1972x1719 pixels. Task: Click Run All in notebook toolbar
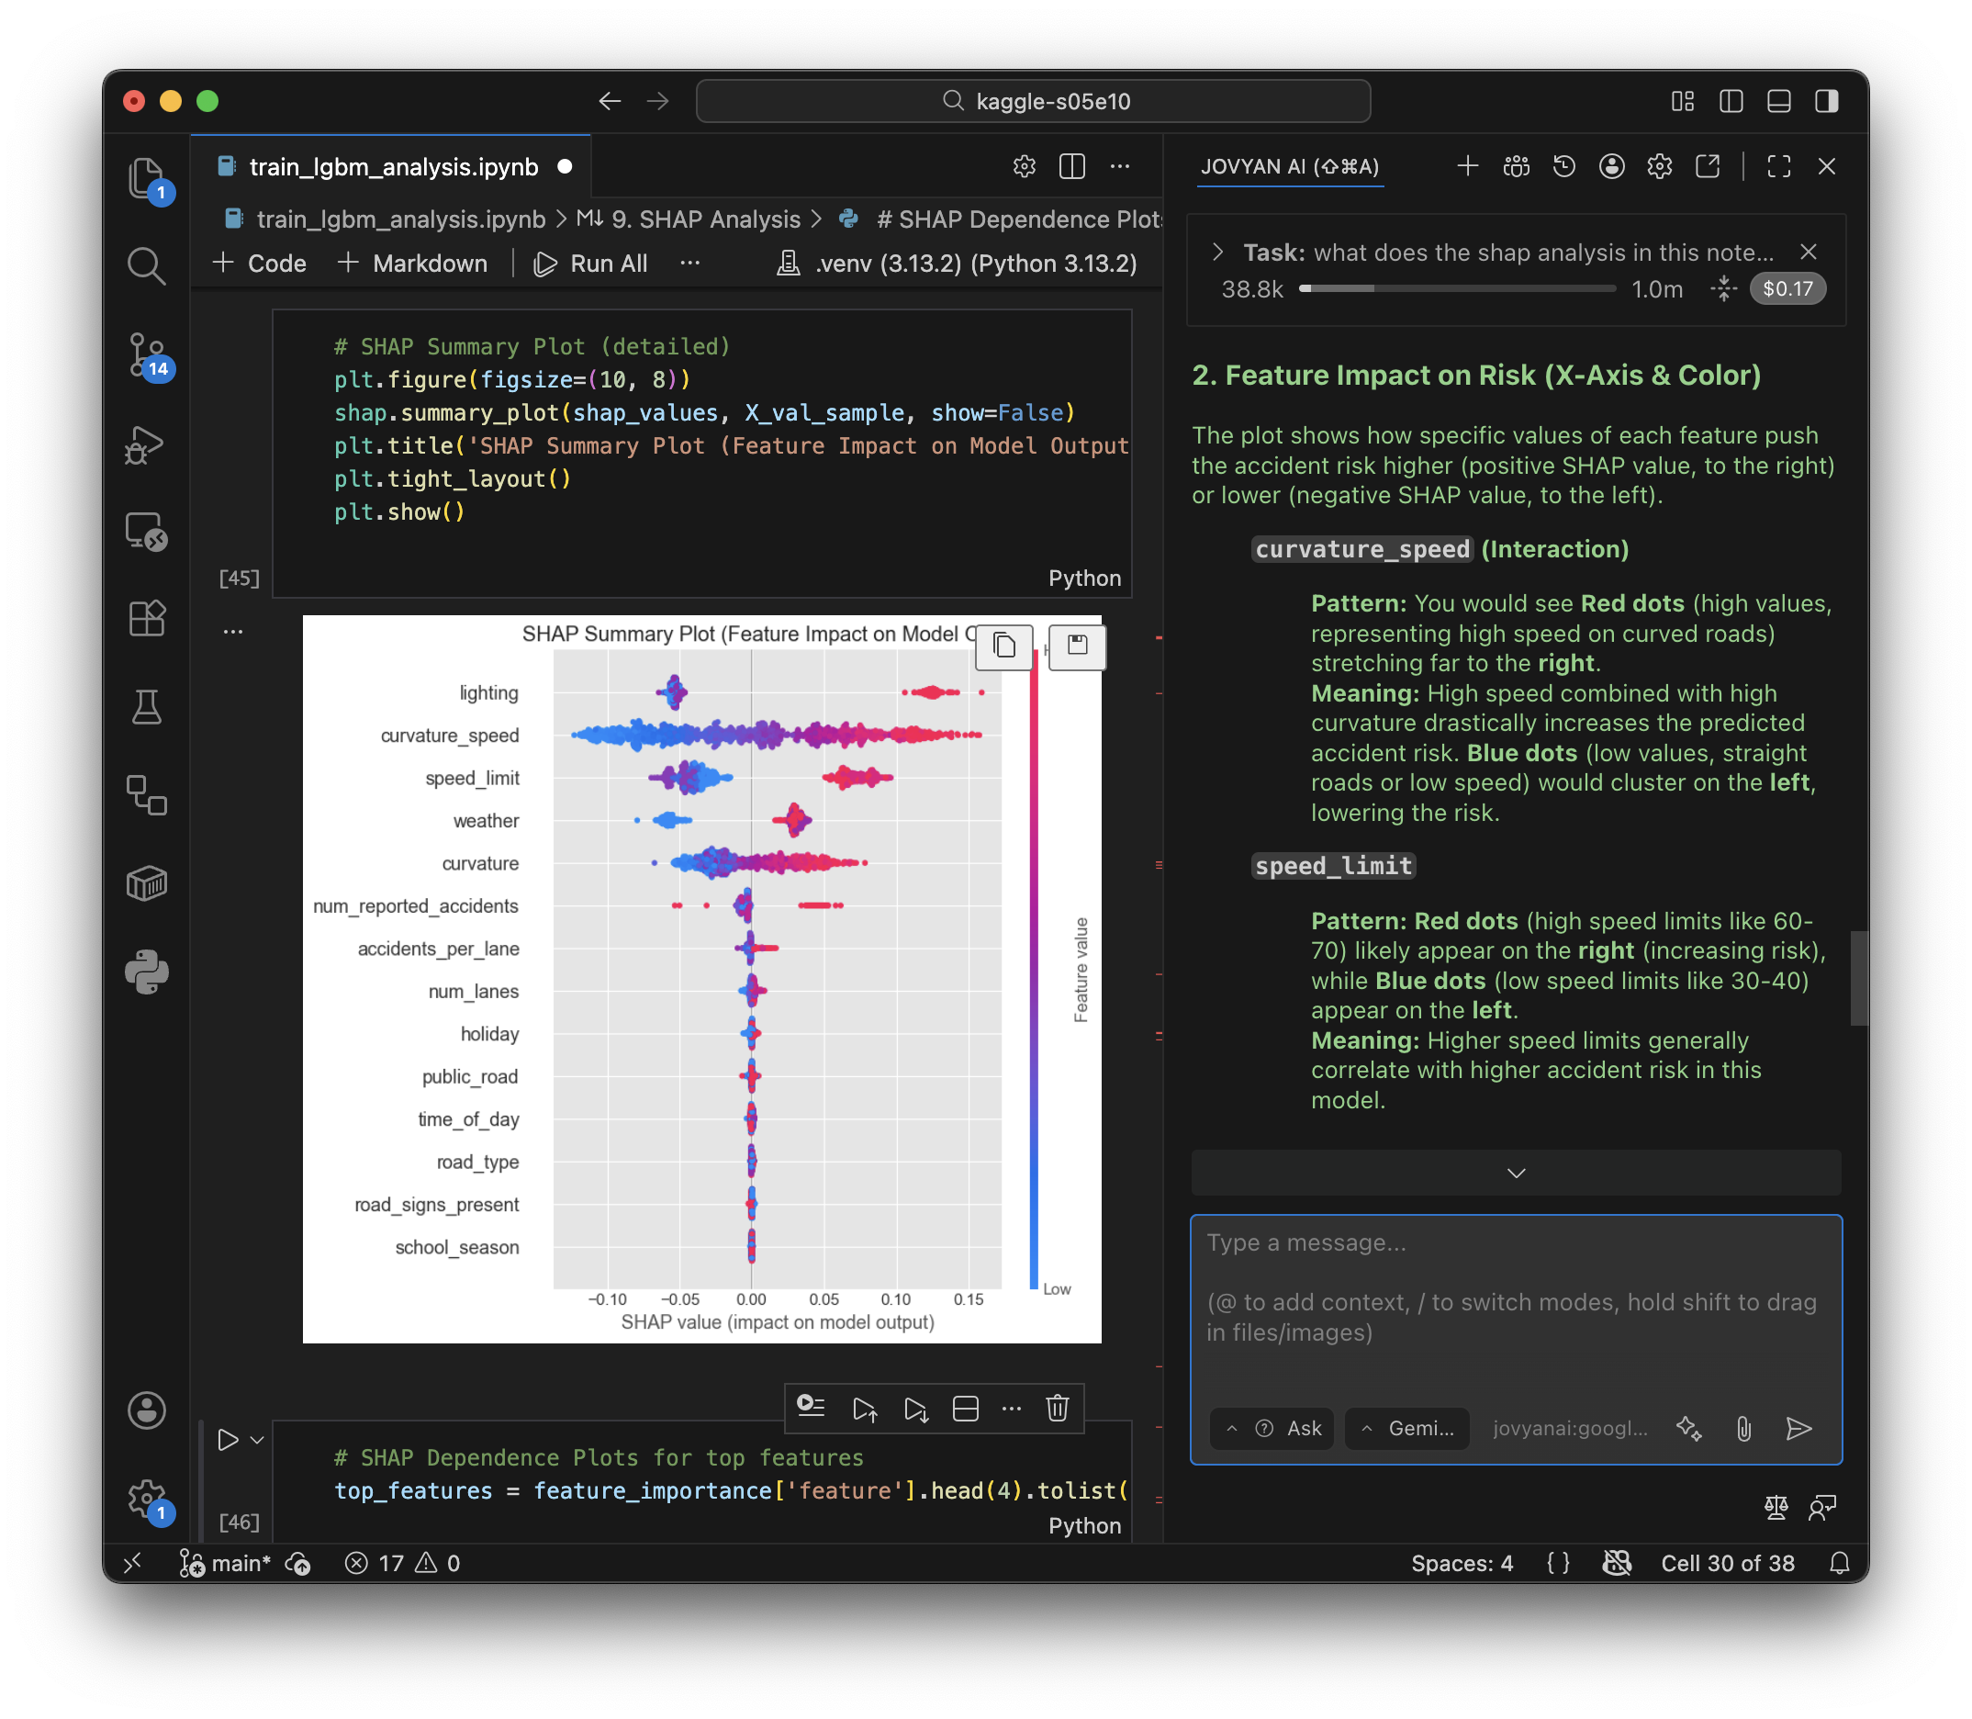pos(591,264)
